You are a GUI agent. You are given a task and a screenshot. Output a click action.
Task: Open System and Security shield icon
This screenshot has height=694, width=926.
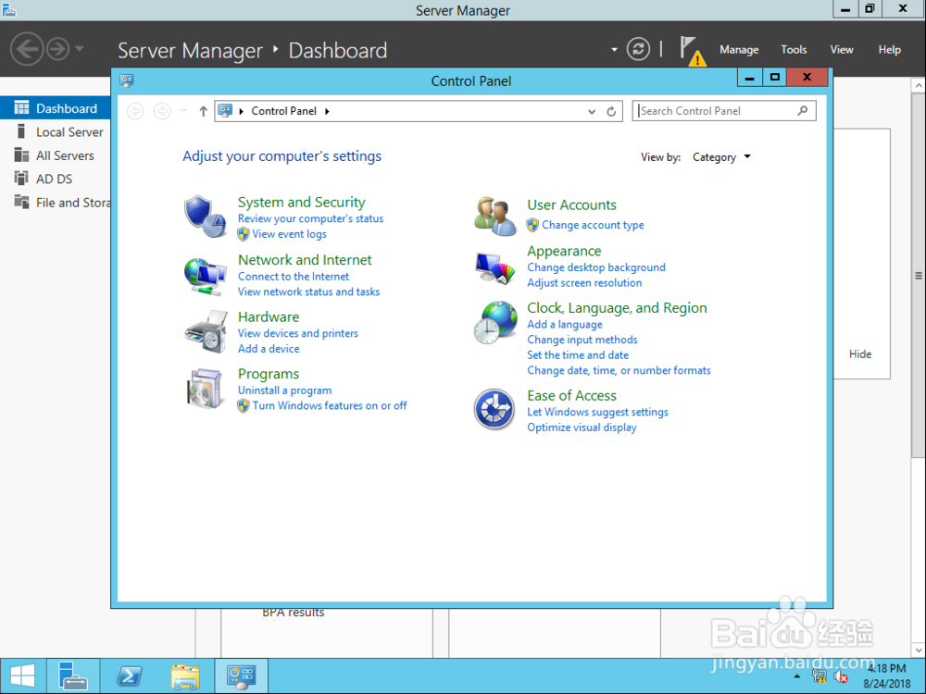click(205, 216)
